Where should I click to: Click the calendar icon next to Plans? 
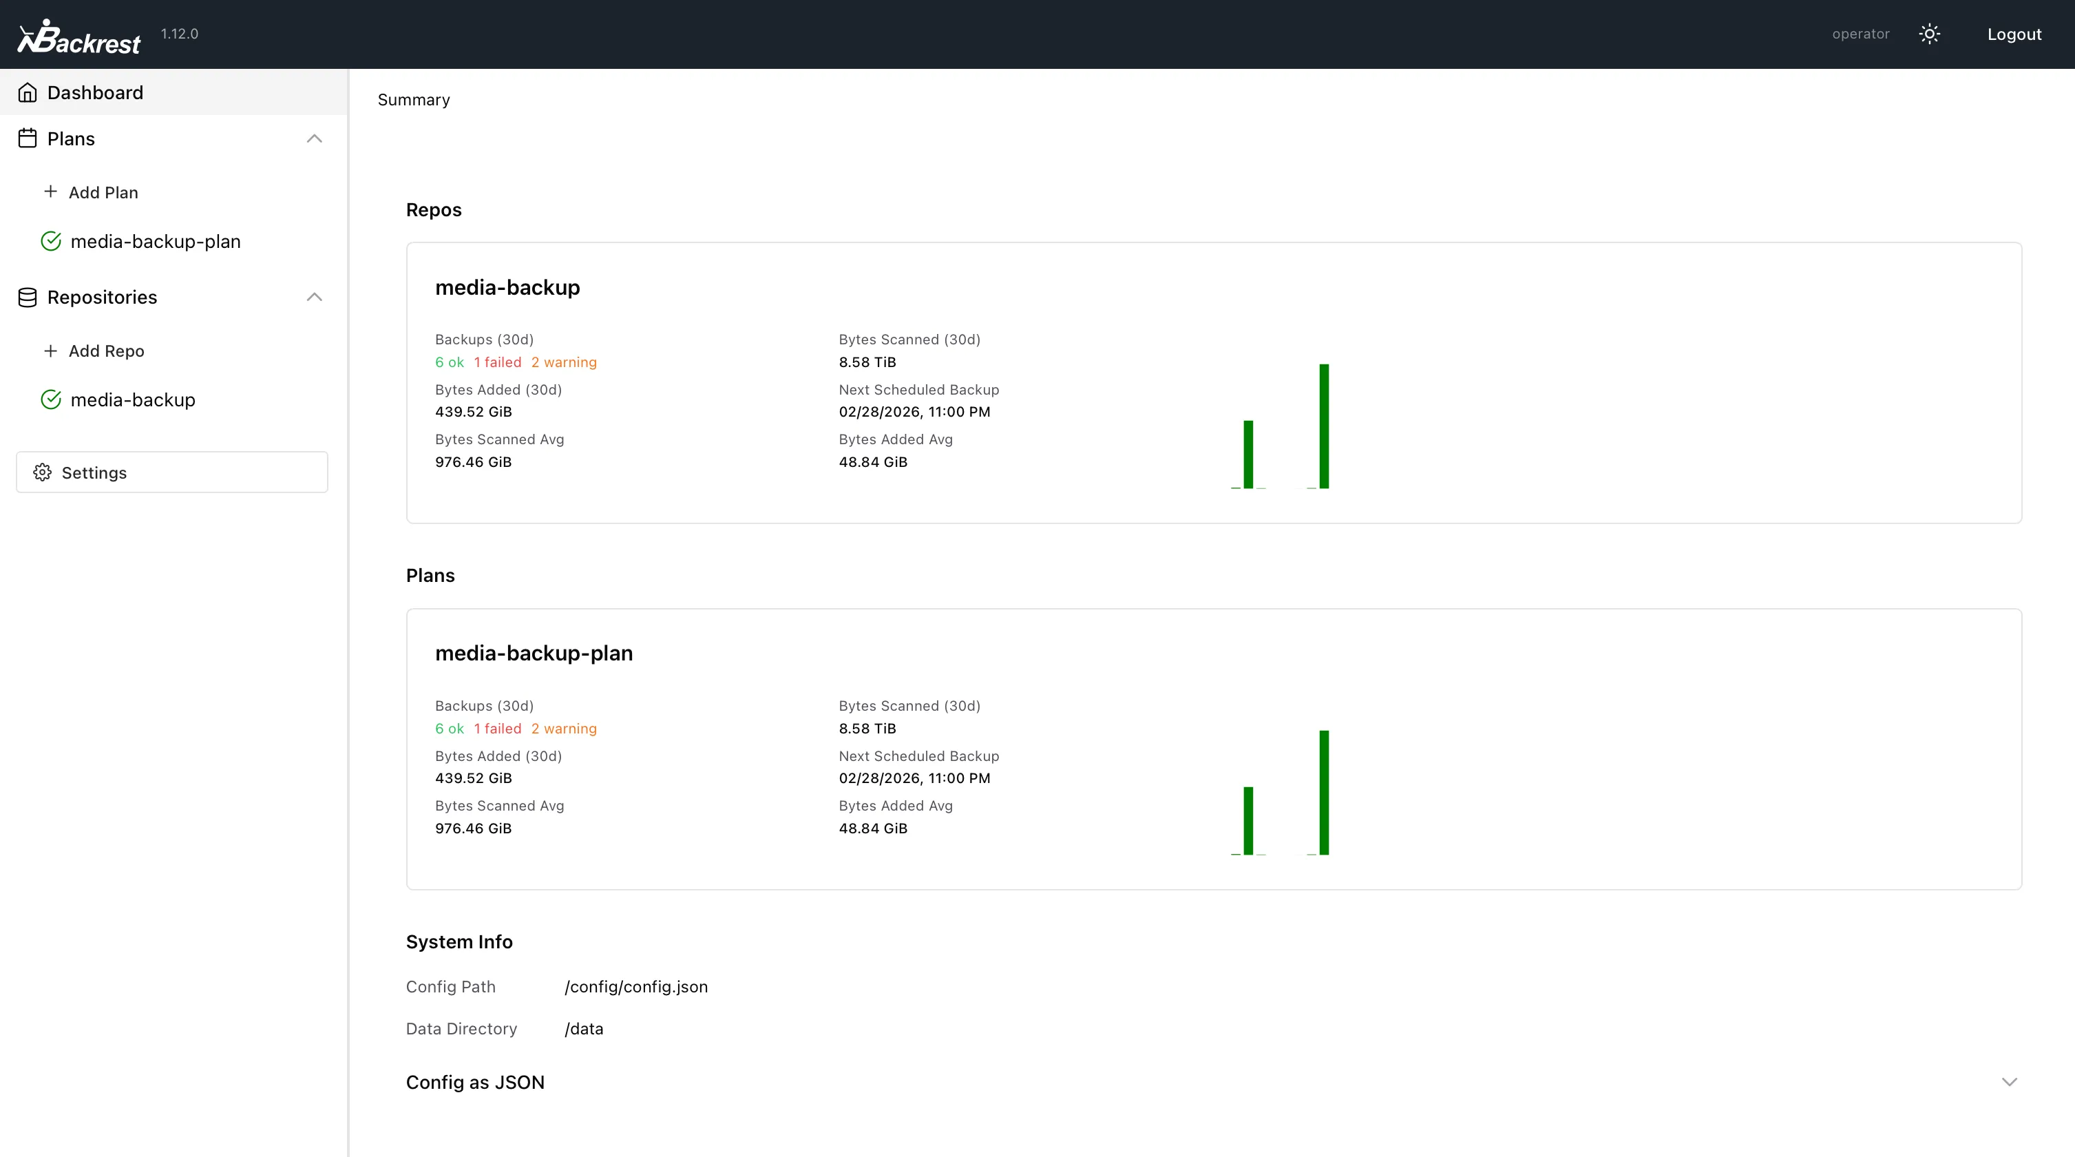click(28, 138)
